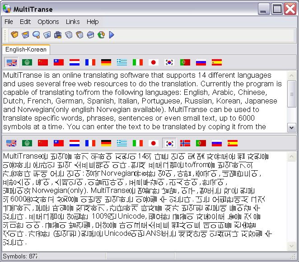Click the MultiTranse globe title bar icon
The height and width of the screenshot is (262, 299).
click(x=7, y=9)
